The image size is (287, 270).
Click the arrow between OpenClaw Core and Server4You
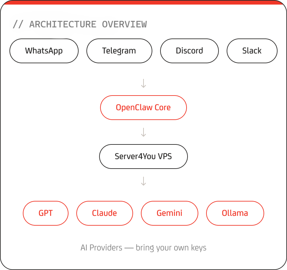(143, 132)
